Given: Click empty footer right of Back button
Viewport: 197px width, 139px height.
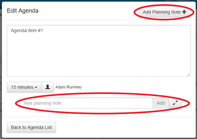Looking at the screenshot, I should 126,127.
